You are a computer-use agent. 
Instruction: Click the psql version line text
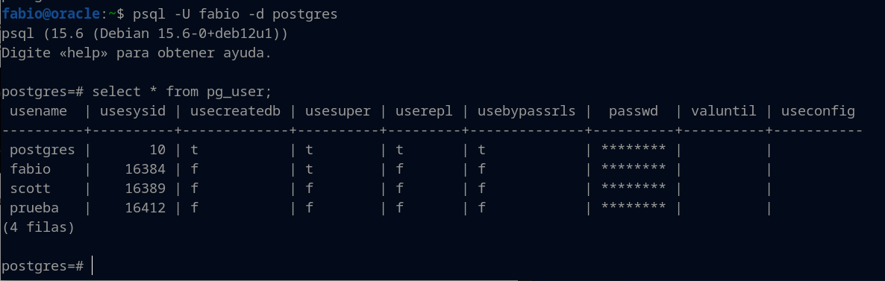pos(145,34)
